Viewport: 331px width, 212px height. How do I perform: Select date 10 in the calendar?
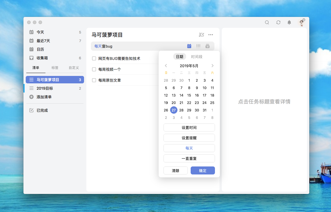tap(205, 88)
